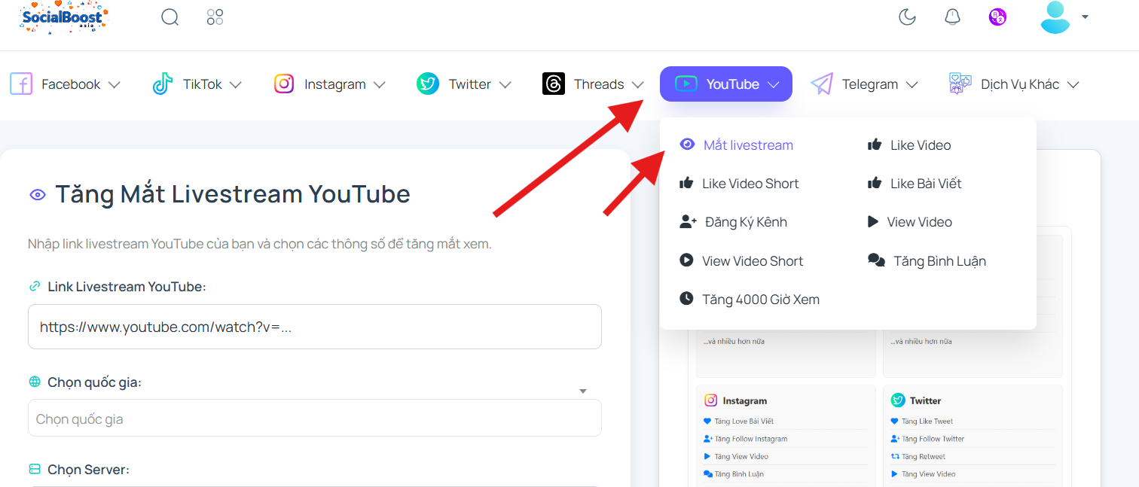Open the user avatar profile
Image resolution: width=1139 pixels, height=487 pixels.
tap(1055, 17)
